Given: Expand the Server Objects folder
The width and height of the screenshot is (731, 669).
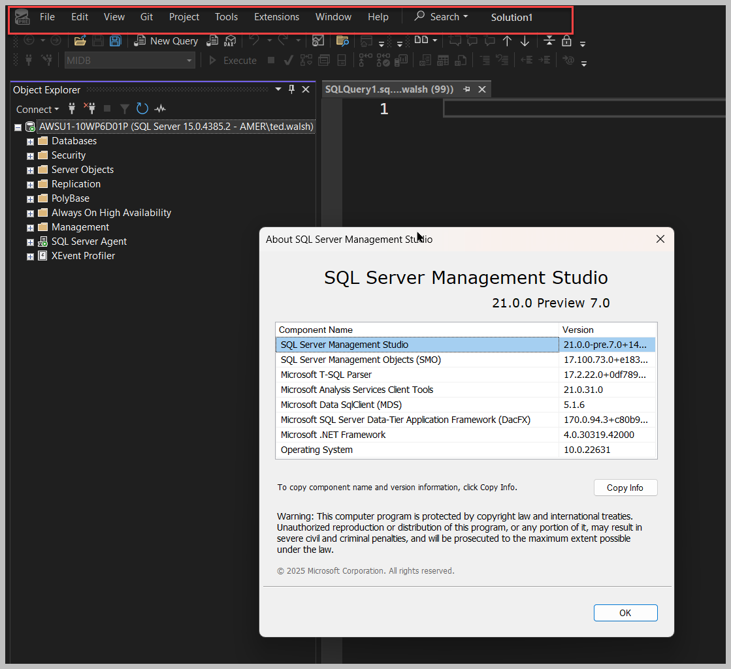Looking at the screenshot, I should click(x=30, y=170).
